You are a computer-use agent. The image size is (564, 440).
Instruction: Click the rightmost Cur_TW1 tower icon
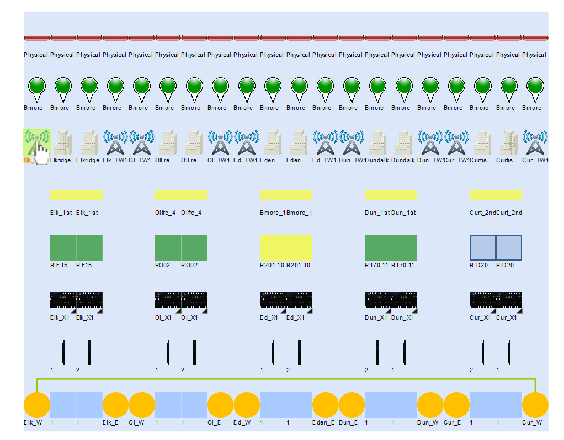pyautogui.click(x=535, y=143)
